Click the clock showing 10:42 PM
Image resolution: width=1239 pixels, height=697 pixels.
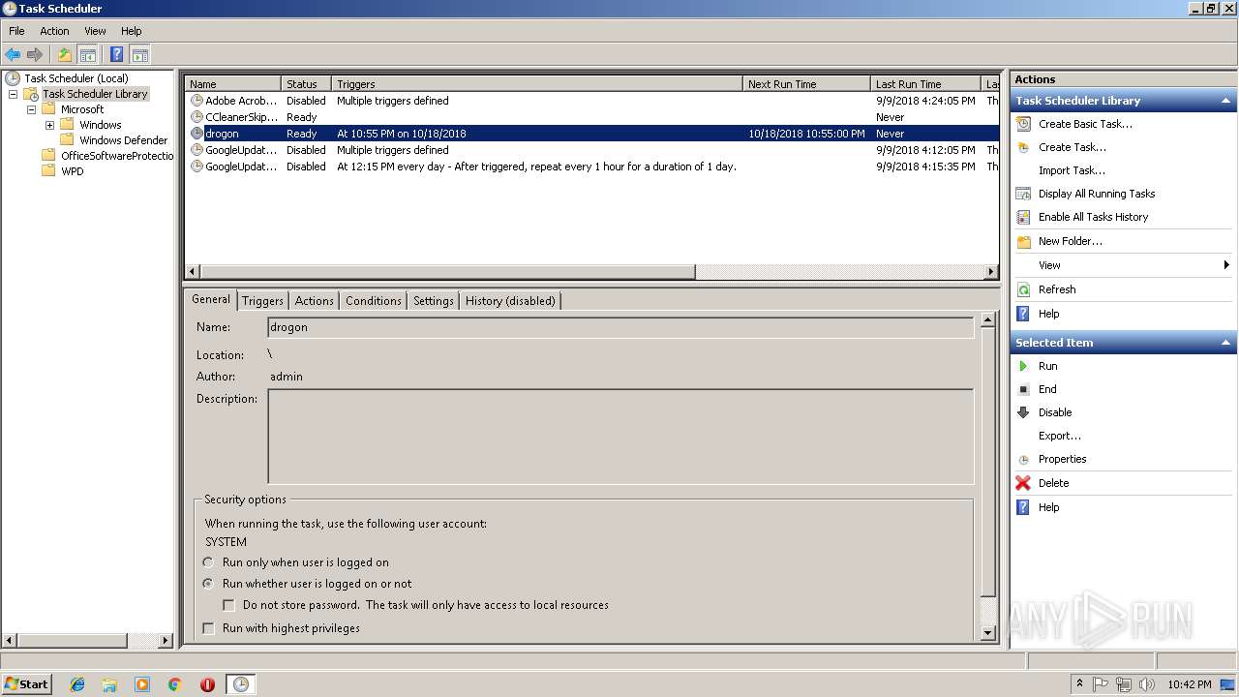[1189, 684]
